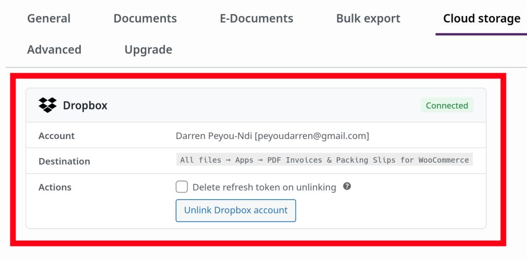
Task: Click the Dropbox heading text
Action: (x=85, y=106)
